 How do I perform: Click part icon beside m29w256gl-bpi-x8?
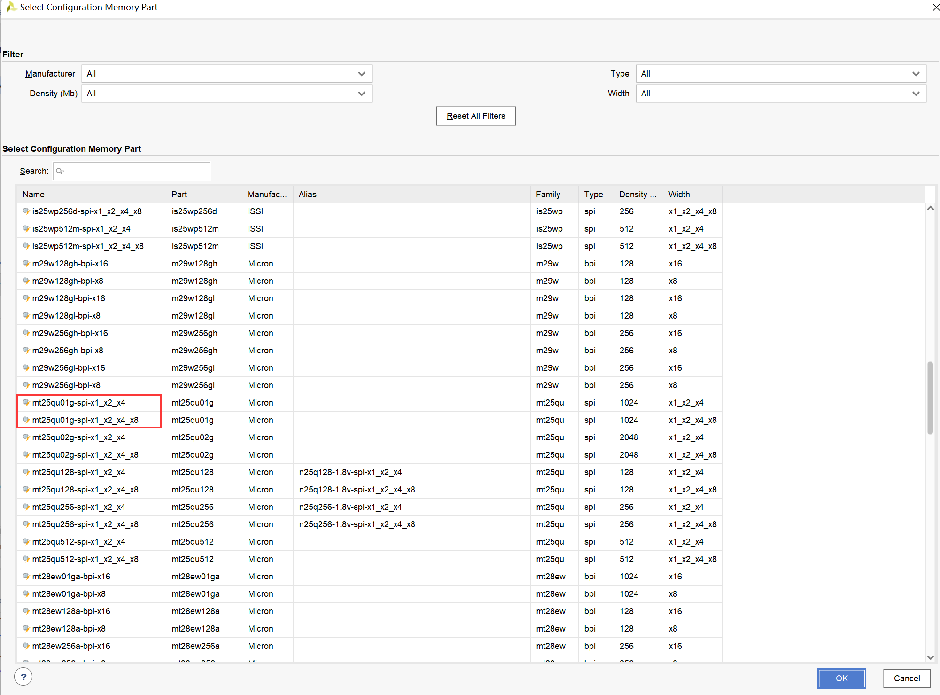tap(26, 385)
